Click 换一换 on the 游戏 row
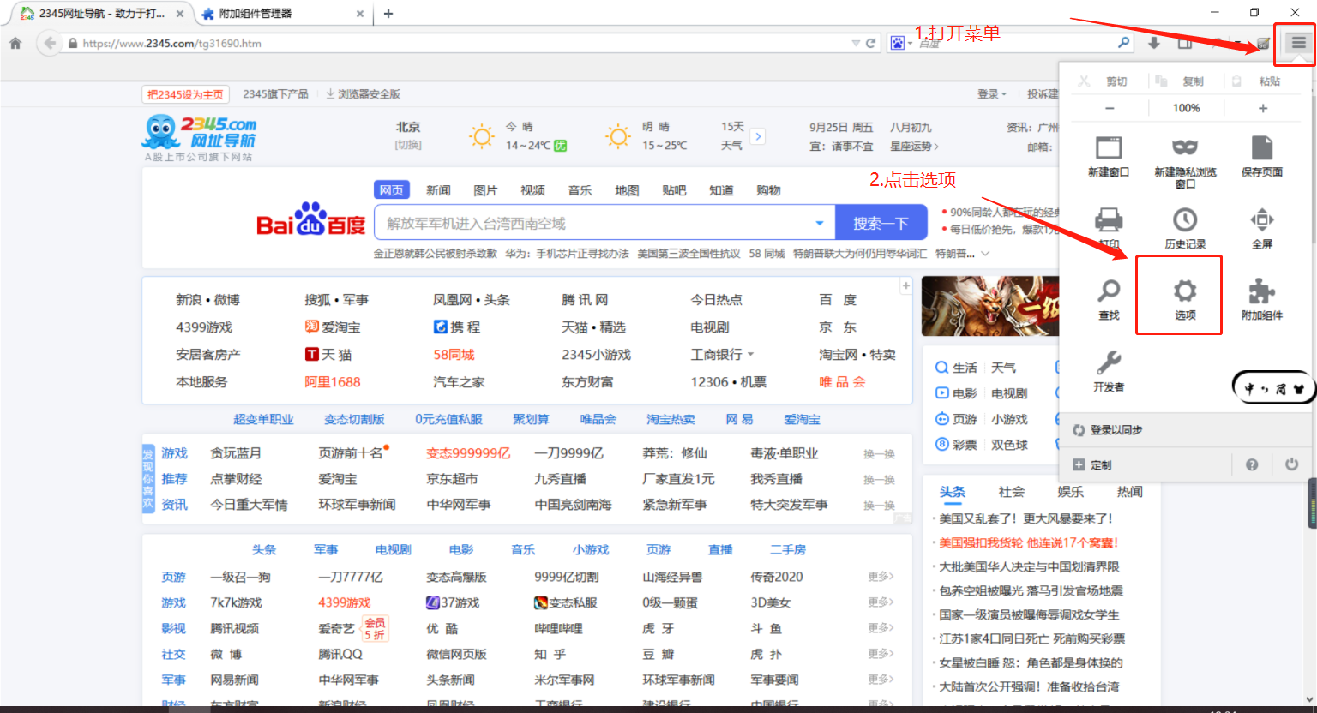Viewport: 1317px width, 713px height. click(879, 454)
